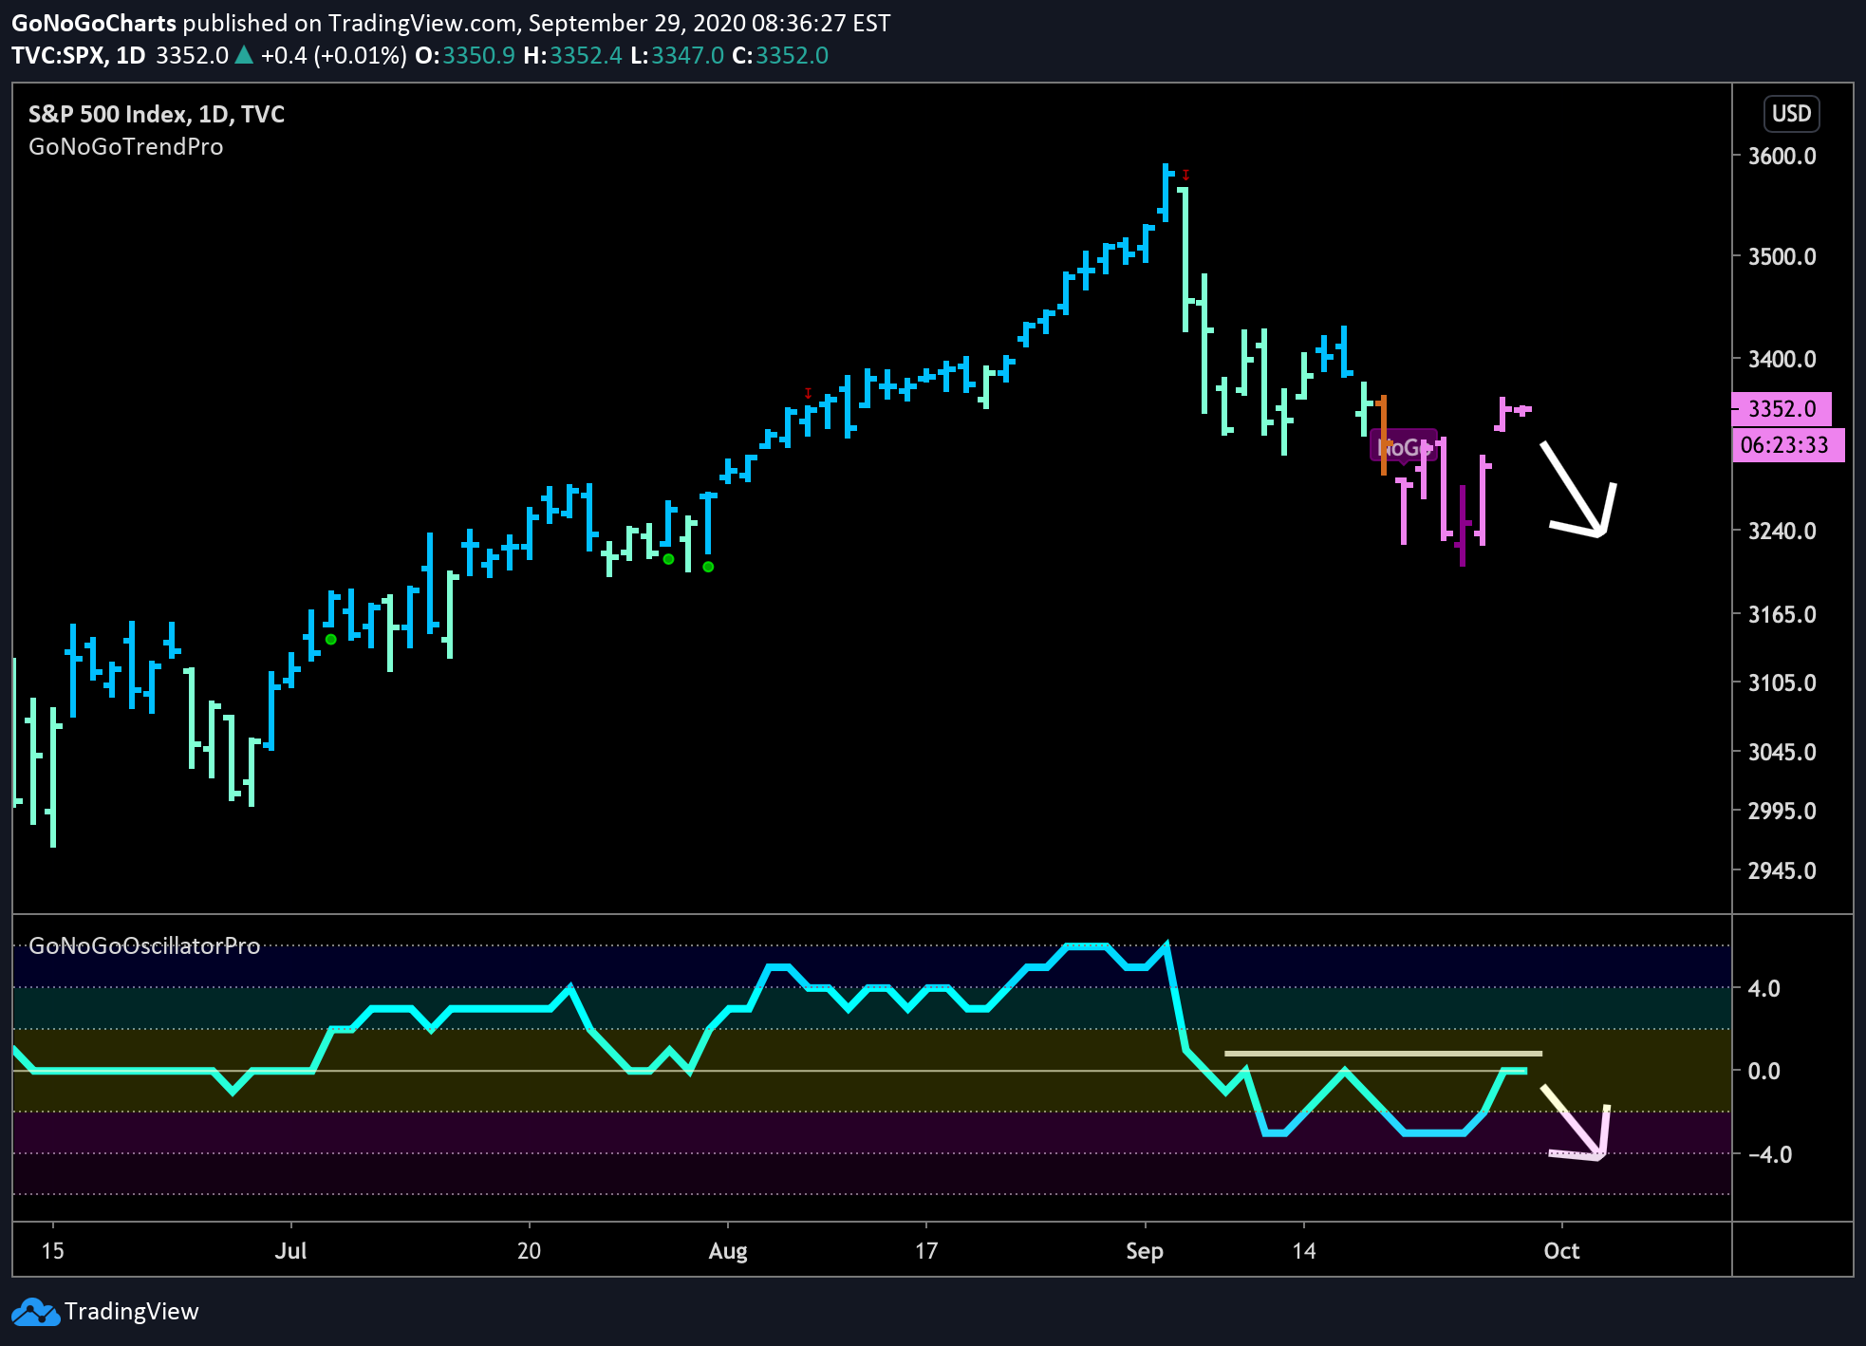Click the green dot marker in late July
The height and width of the screenshot is (1346, 1866).
(x=668, y=559)
